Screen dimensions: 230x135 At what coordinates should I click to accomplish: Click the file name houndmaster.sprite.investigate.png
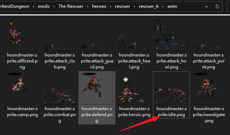tap(209, 115)
